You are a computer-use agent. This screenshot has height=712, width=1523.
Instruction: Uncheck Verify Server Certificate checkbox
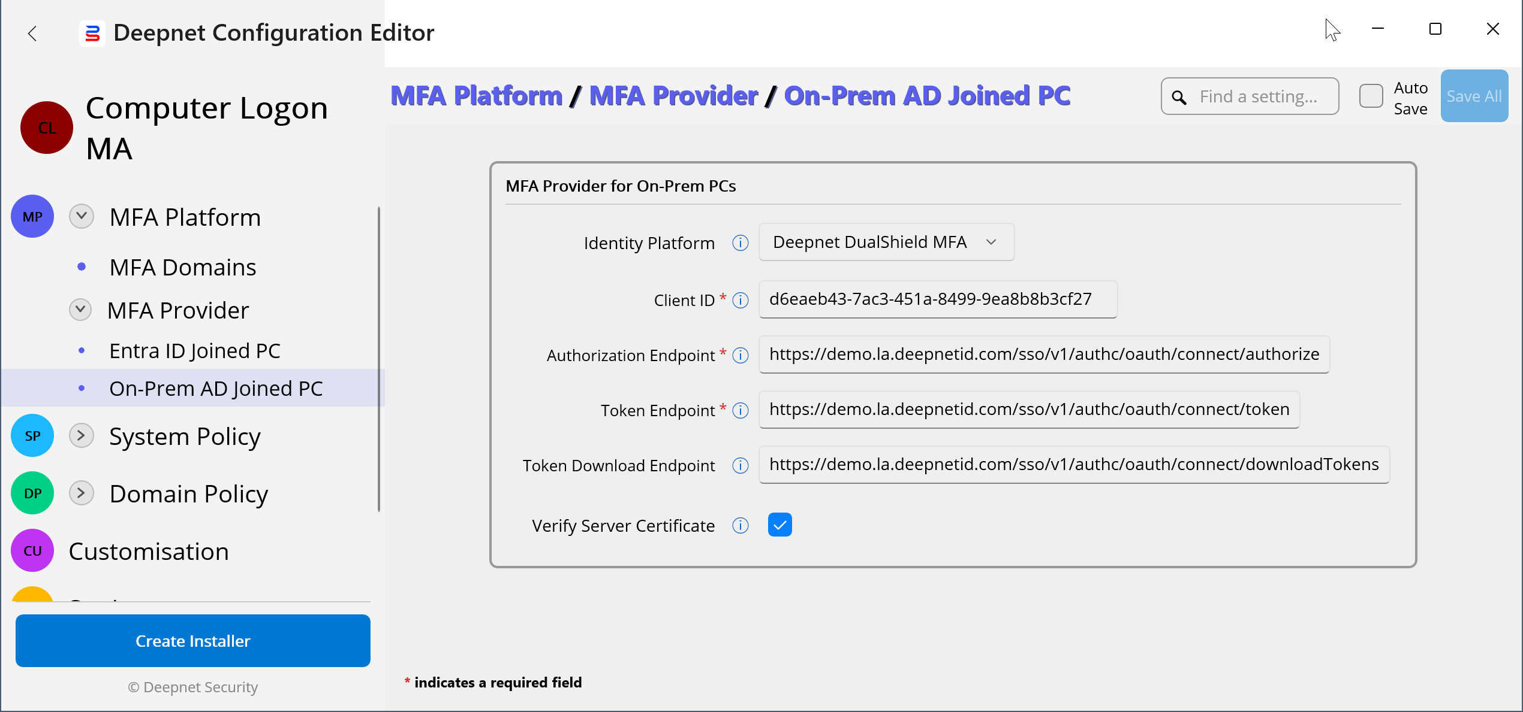[779, 525]
